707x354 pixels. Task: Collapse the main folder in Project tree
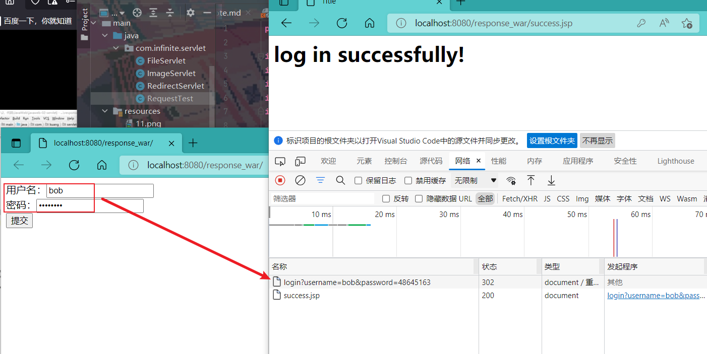tap(94, 23)
